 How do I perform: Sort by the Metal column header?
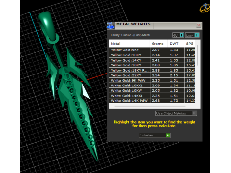[129, 44]
